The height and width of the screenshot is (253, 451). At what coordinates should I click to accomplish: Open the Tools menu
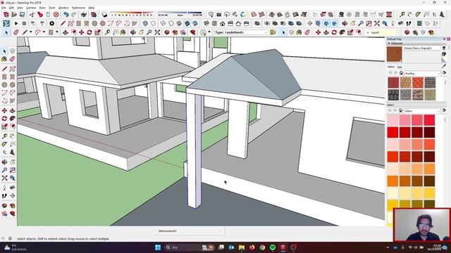52,8
